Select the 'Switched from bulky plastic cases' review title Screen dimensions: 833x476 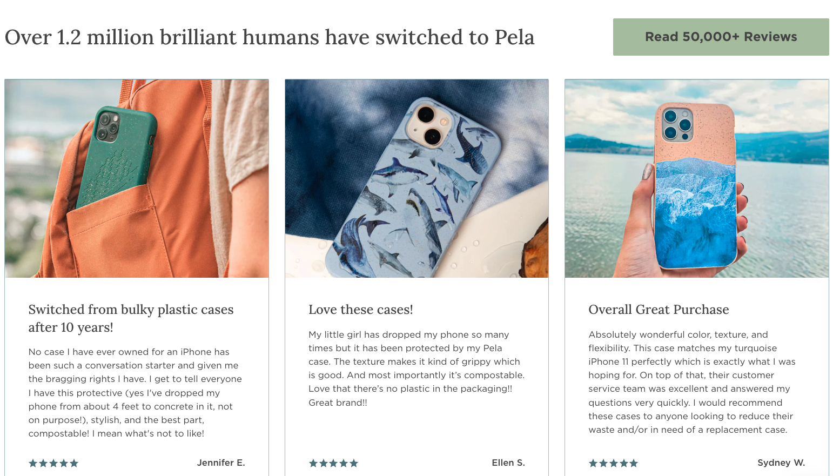point(131,318)
